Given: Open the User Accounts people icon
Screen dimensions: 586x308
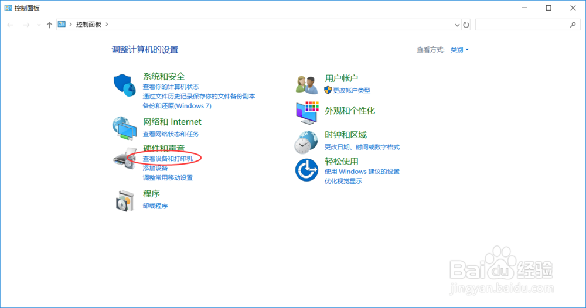Looking at the screenshot, I should [x=307, y=84].
